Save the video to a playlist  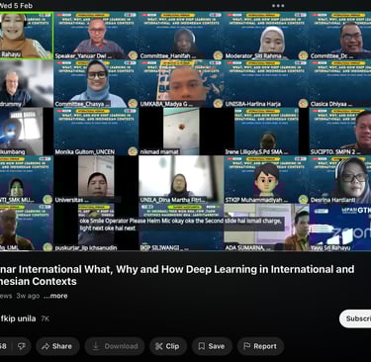pos(212,346)
